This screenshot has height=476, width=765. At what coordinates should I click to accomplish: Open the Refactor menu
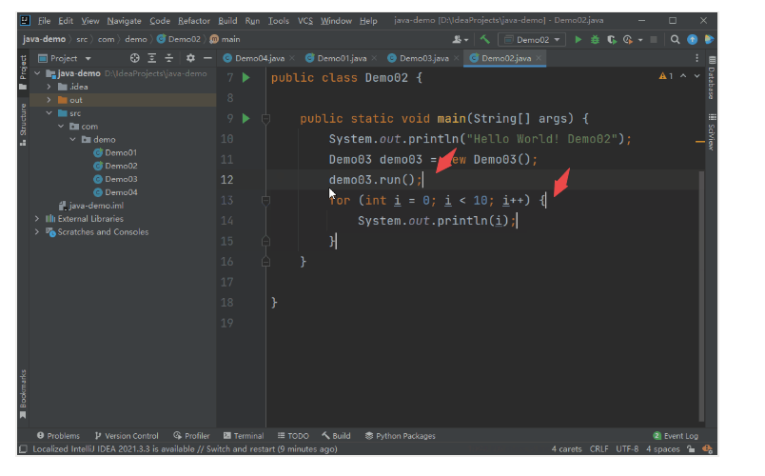pyautogui.click(x=194, y=21)
